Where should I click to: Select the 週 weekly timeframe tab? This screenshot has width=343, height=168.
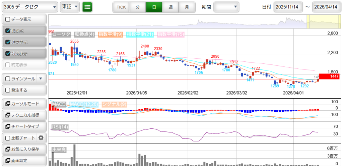(170, 7)
